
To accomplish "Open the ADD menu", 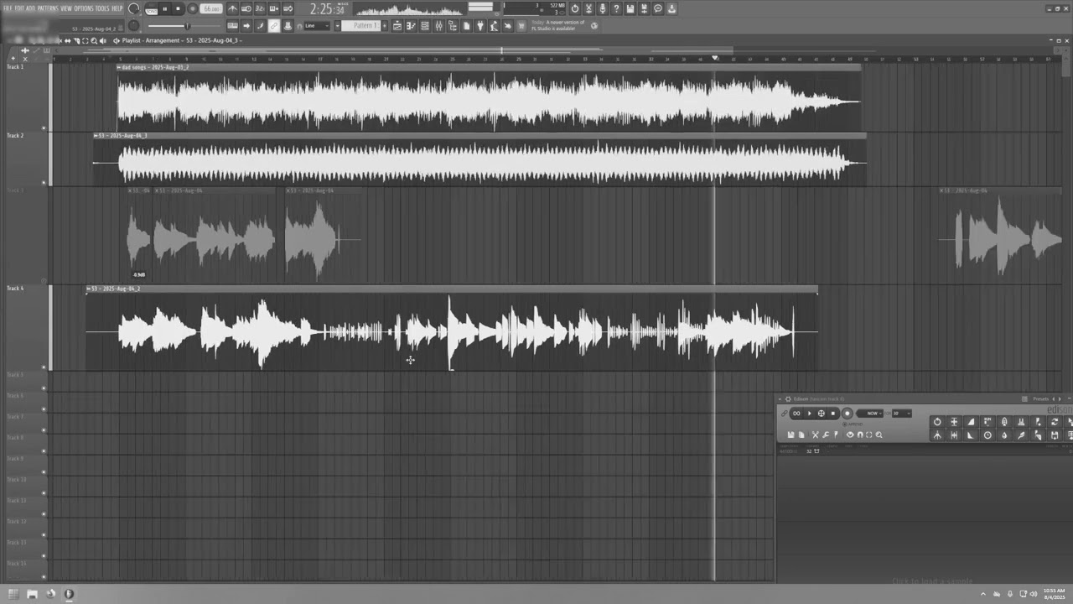I will (30, 8).
